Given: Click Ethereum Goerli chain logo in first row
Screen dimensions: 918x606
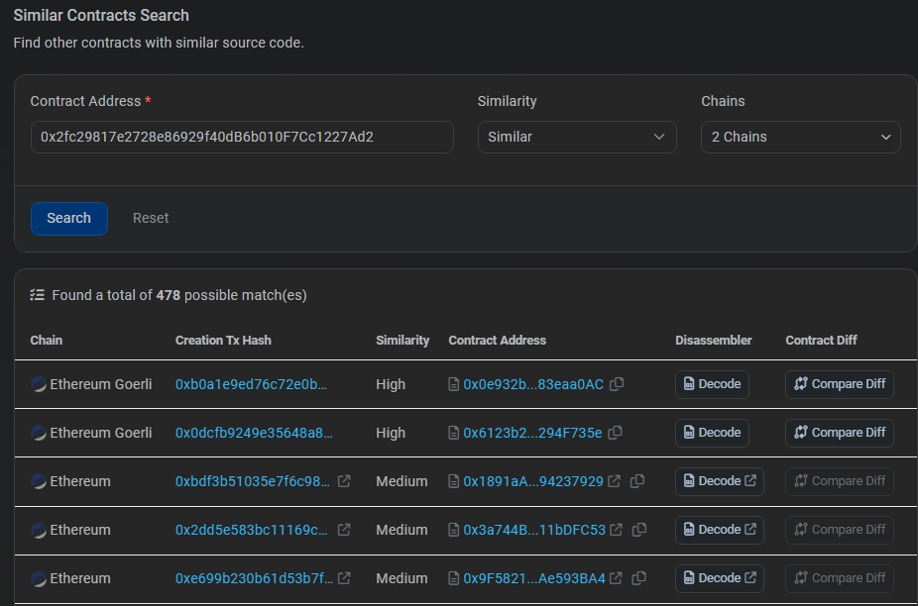Looking at the screenshot, I should (x=39, y=384).
